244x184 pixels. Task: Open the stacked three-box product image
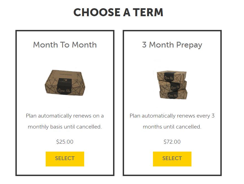click(x=172, y=85)
